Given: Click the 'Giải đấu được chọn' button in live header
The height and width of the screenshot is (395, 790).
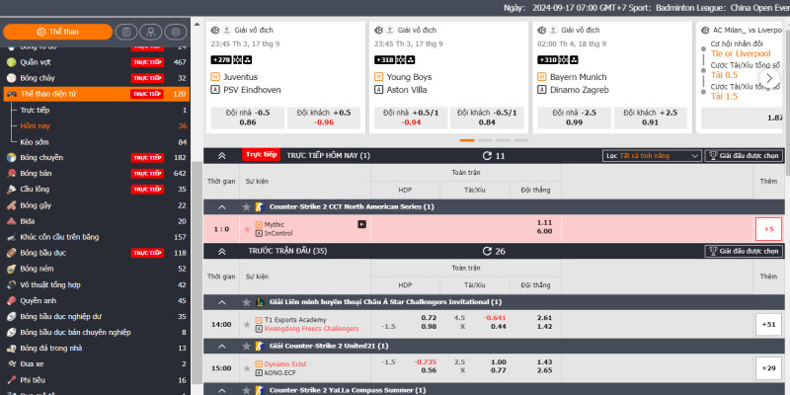Looking at the screenshot, I should tap(744, 156).
